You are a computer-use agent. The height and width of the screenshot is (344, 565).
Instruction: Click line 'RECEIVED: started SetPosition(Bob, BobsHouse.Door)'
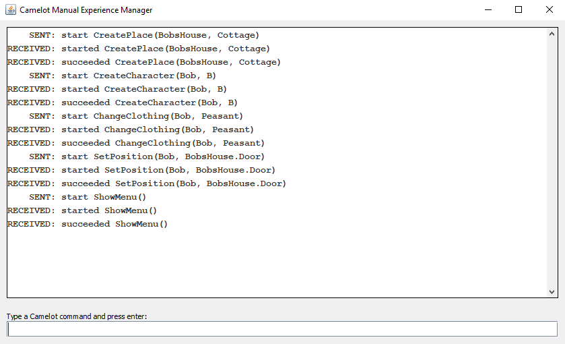(141, 170)
